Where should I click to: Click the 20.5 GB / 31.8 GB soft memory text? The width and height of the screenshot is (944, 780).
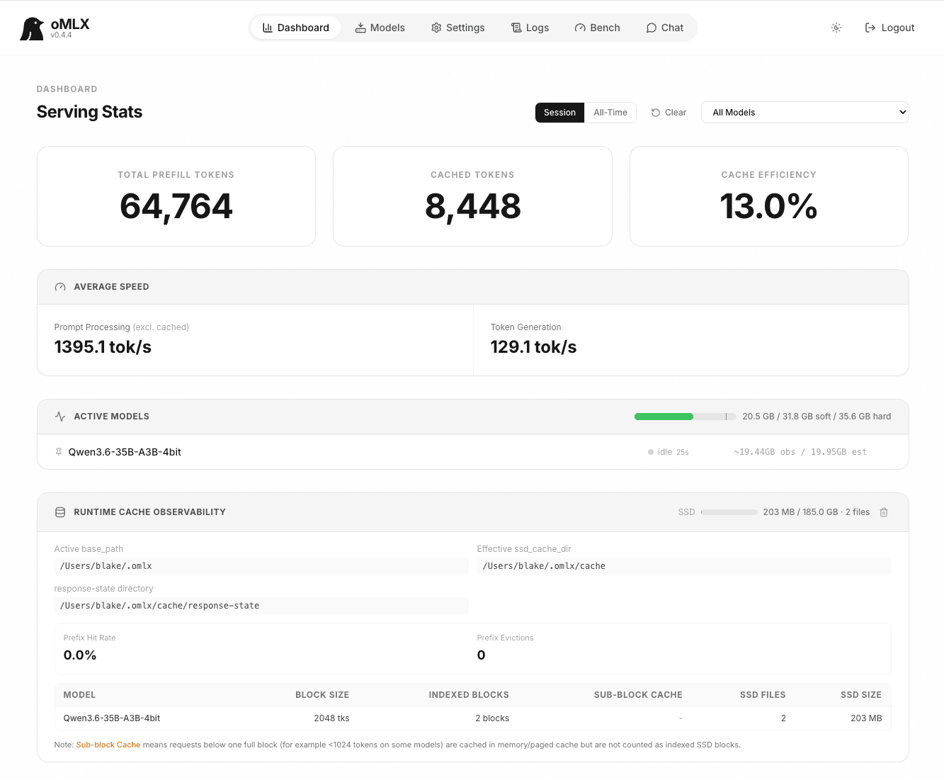coord(817,417)
